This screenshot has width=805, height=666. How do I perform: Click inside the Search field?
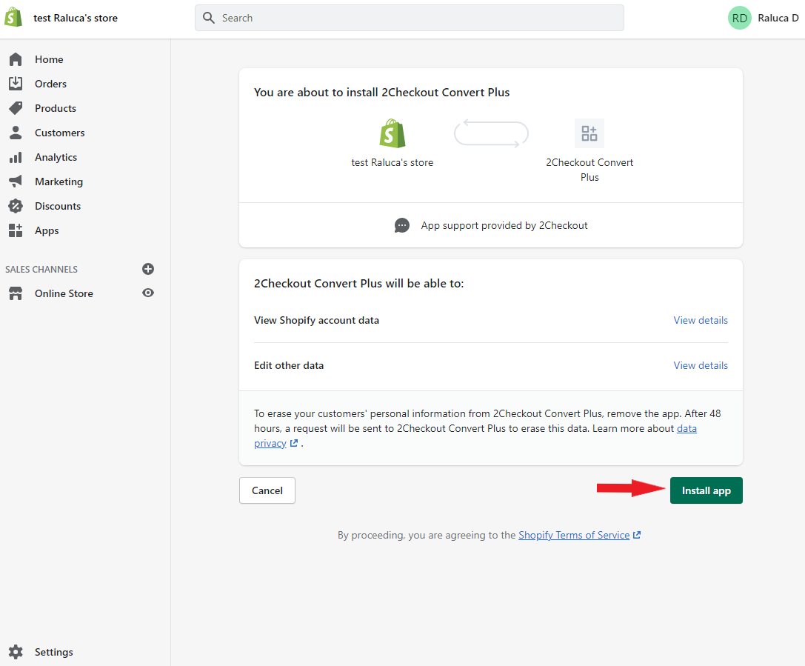coord(410,17)
